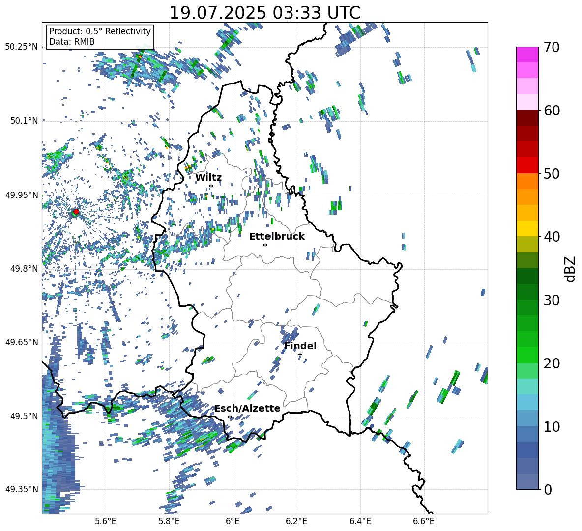This screenshot has width=582, height=531.
Task: Click the 50.25°N latitude label
Action: pos(22,47)
